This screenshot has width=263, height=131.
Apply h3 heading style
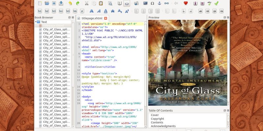pyautogui.click(x=54, y=11)
